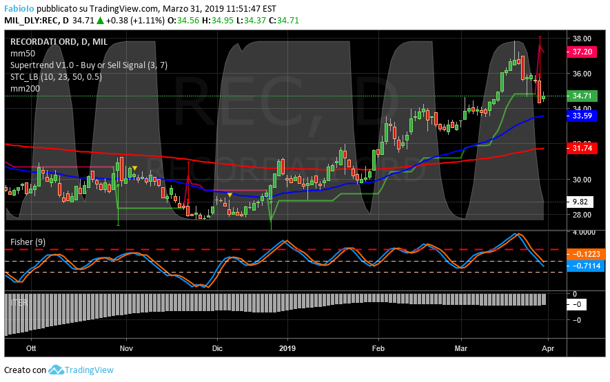Click the yellow sell marker near Nov

click(x=134, y=168)
